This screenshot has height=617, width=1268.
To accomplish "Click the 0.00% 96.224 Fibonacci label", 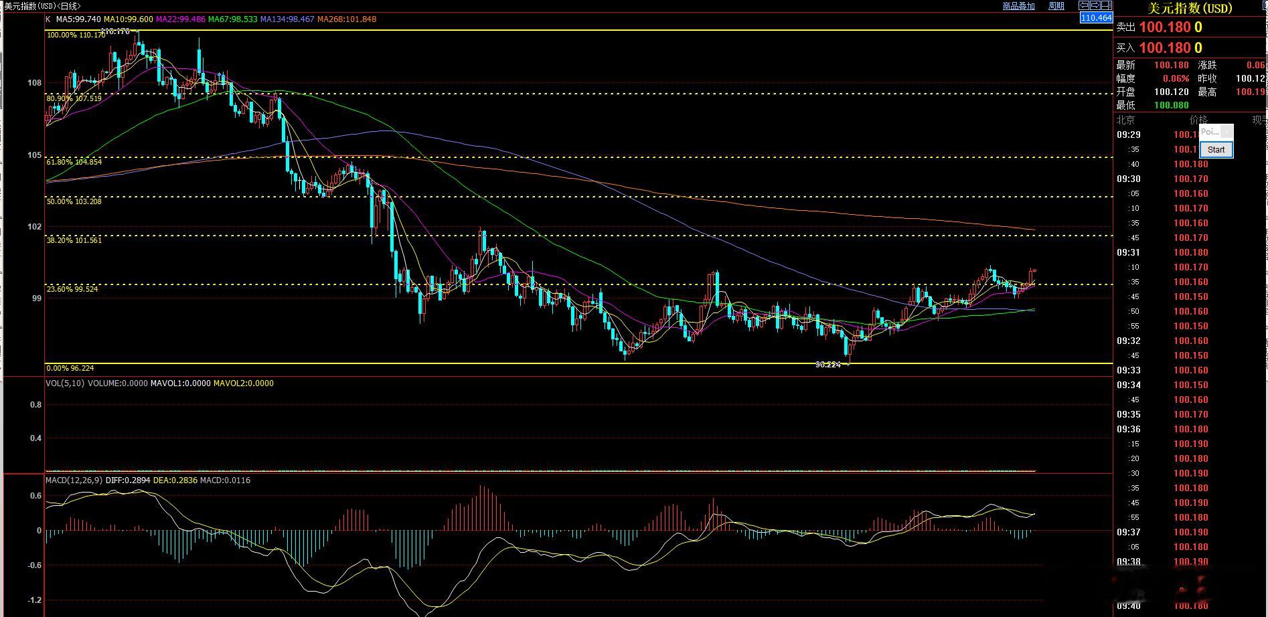I will (70, 368).
